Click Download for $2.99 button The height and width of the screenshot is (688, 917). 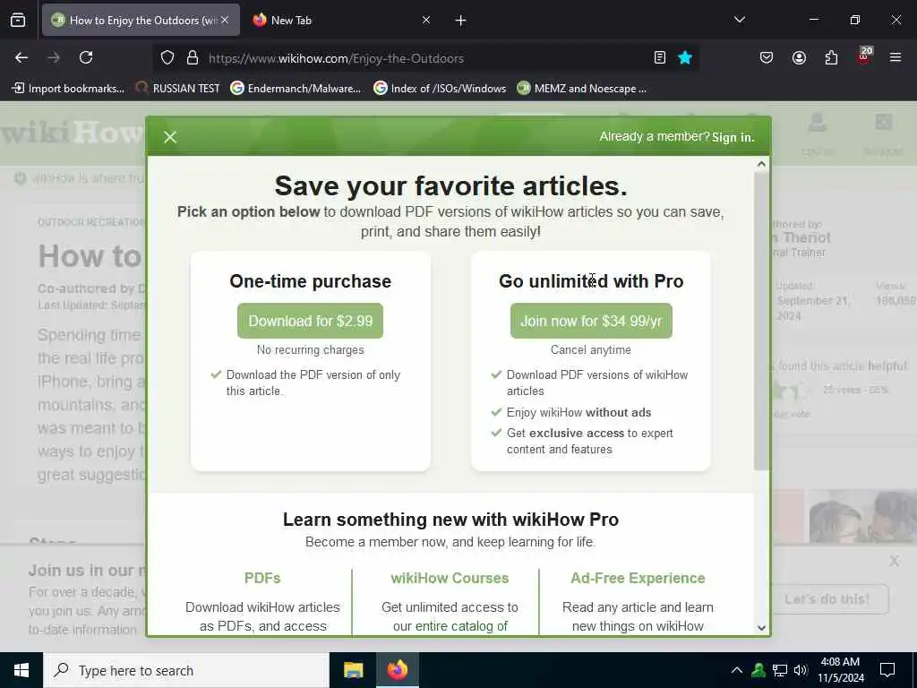(x=310, y=321)
